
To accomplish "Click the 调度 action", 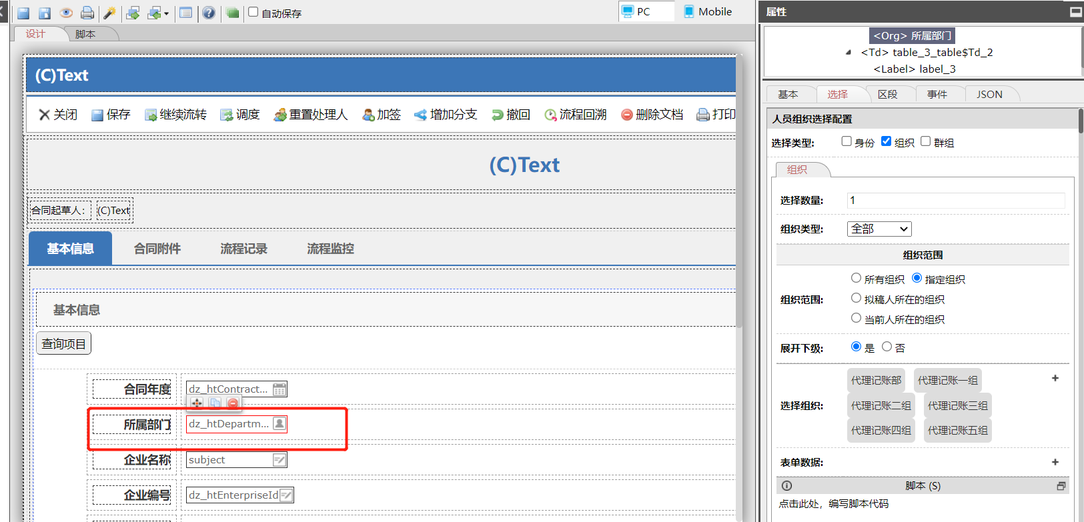I will tap(240, 115).
